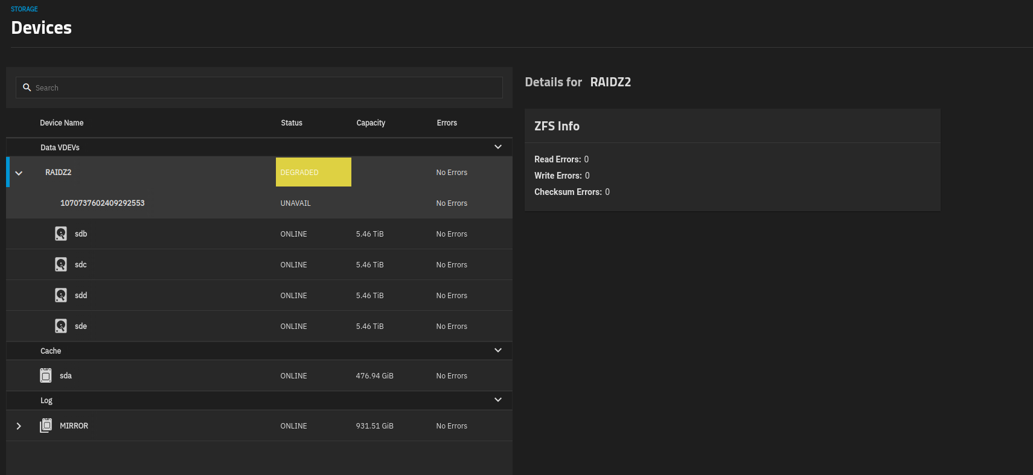This screenshot has height=475, width=1033.
Task: Click the Read Errors line
Action: [561, 159]
